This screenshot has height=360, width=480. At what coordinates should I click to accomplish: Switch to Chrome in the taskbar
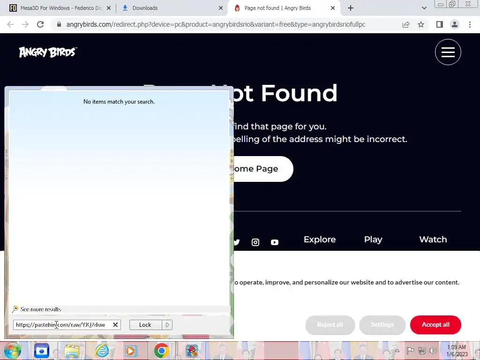(x=162, y=351)
